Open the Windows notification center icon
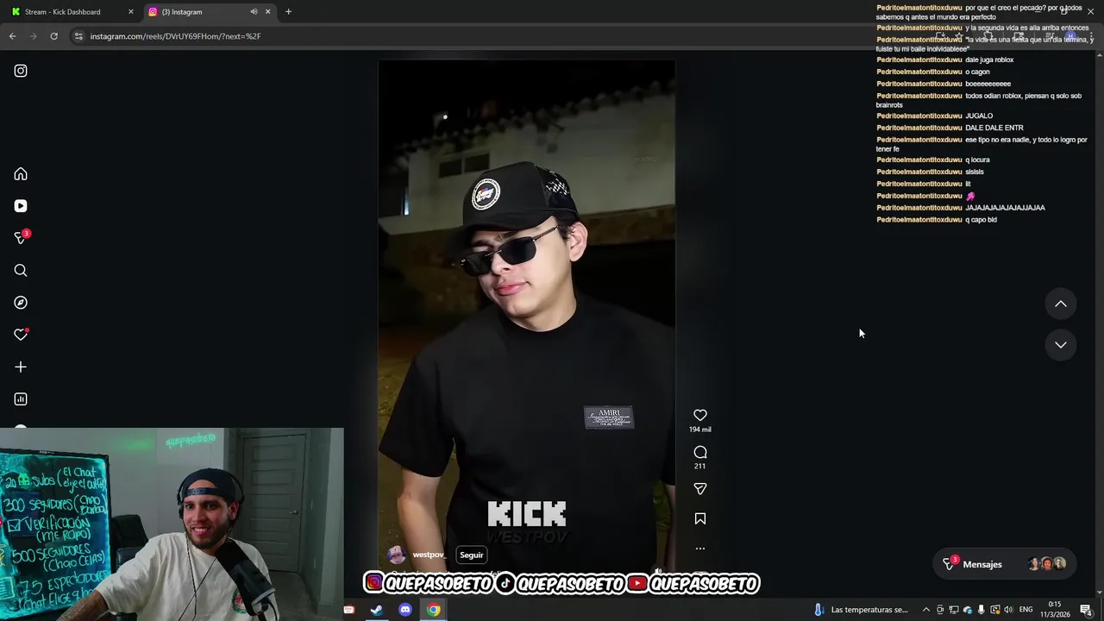The image size is (1104, 621). pos(1086,610)
